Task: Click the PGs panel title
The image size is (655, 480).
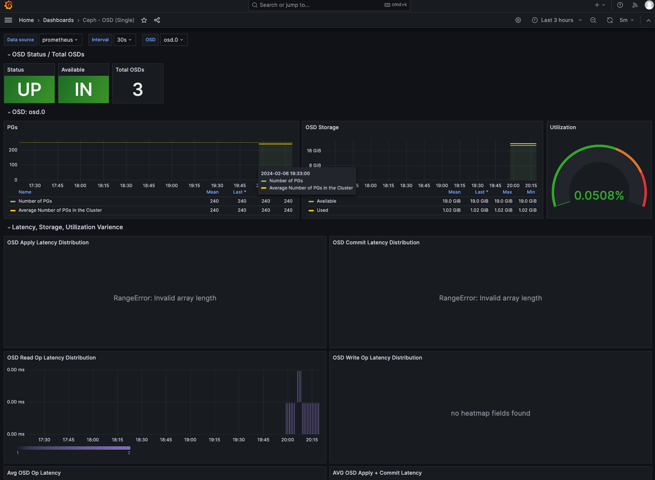Action: click(x=13, y=127)
